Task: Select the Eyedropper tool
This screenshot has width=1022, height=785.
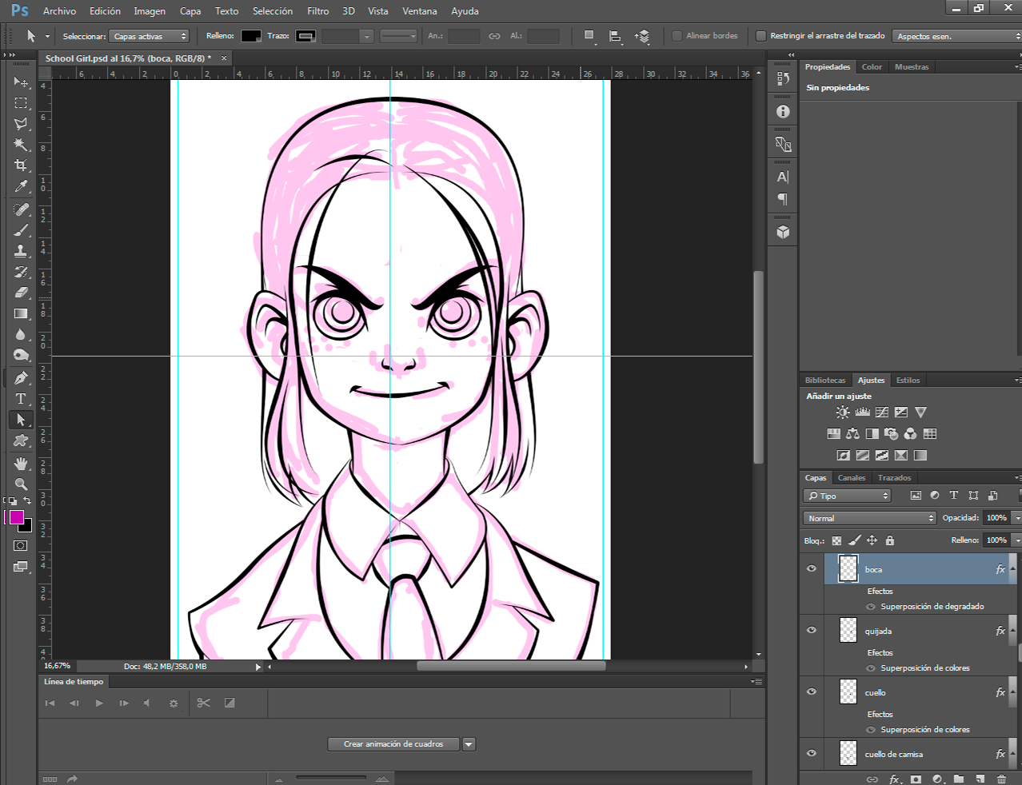Action: click(x=21, y=186)
